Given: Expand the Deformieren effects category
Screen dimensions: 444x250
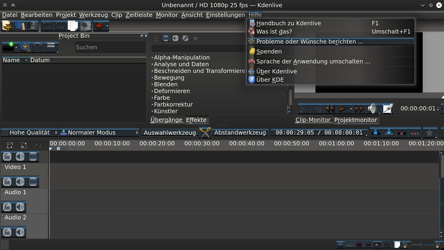Looking at the screenshot, I should [152, 91].
